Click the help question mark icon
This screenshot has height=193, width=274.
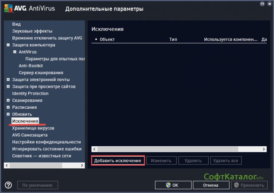(8, 185)
